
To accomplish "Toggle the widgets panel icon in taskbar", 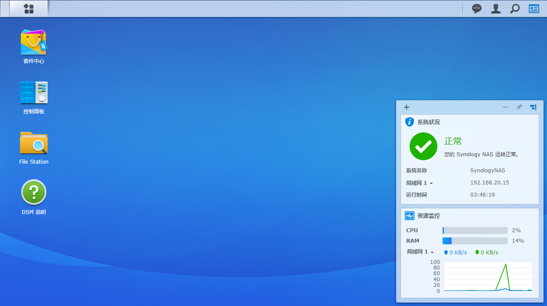I will (534, 9).
